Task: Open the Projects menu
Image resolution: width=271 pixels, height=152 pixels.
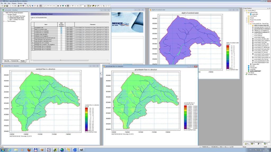Action: click(x=14, y=3)
